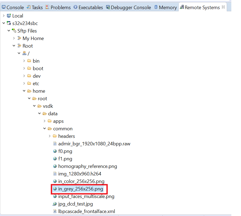241x216 pixels.
Task: Click the common open-folder icon
Action: (50, 128)
